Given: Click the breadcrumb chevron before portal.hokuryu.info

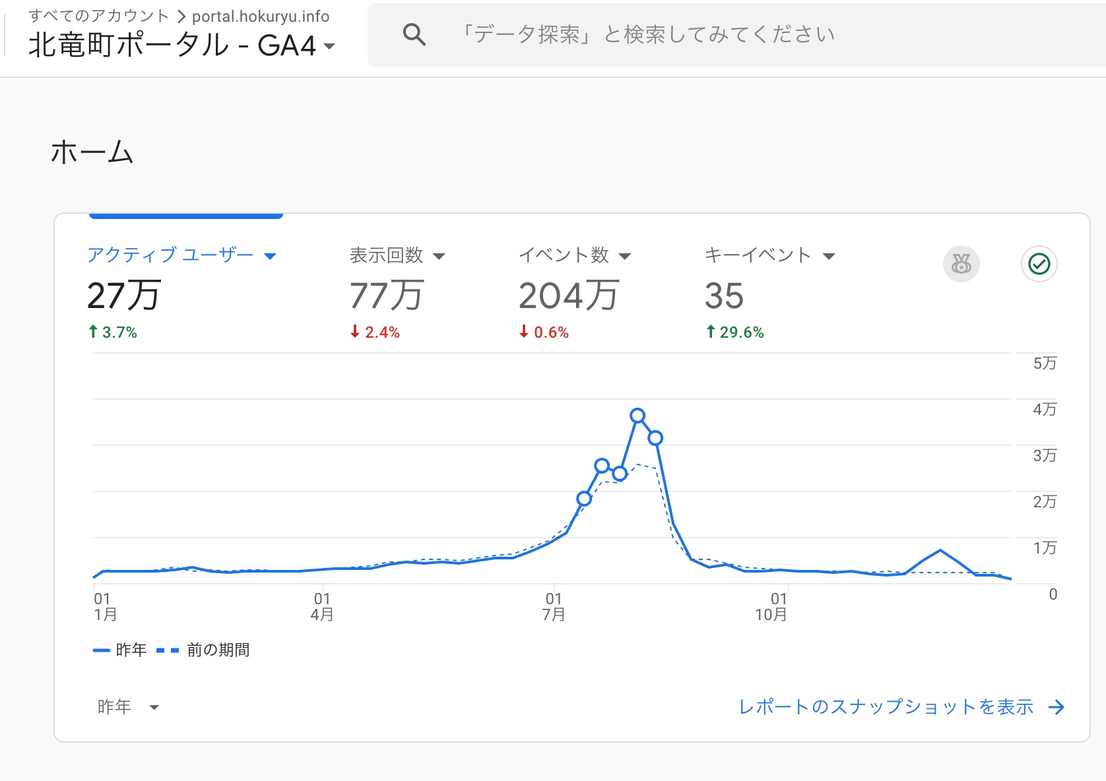Looking at the screenshot, I should [181, 17].
